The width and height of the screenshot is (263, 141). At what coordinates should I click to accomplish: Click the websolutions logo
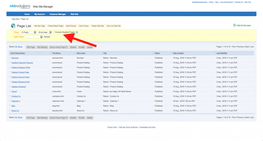[x=20, y=6]
